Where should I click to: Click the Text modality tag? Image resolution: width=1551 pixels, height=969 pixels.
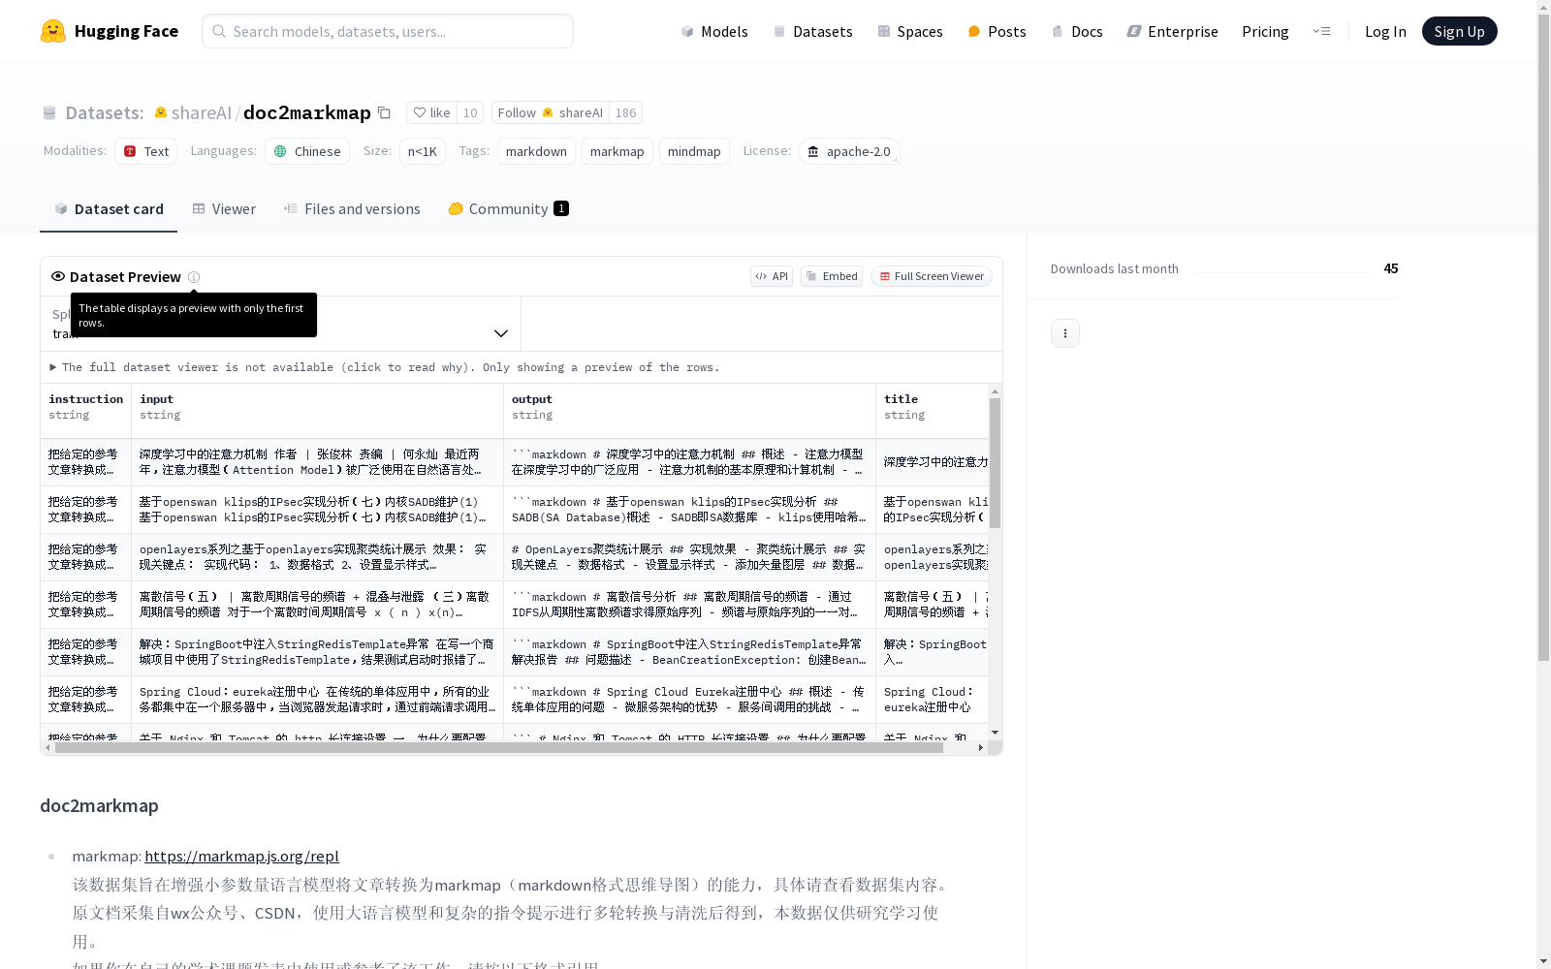pyautogui.click(x=146, y=151)
